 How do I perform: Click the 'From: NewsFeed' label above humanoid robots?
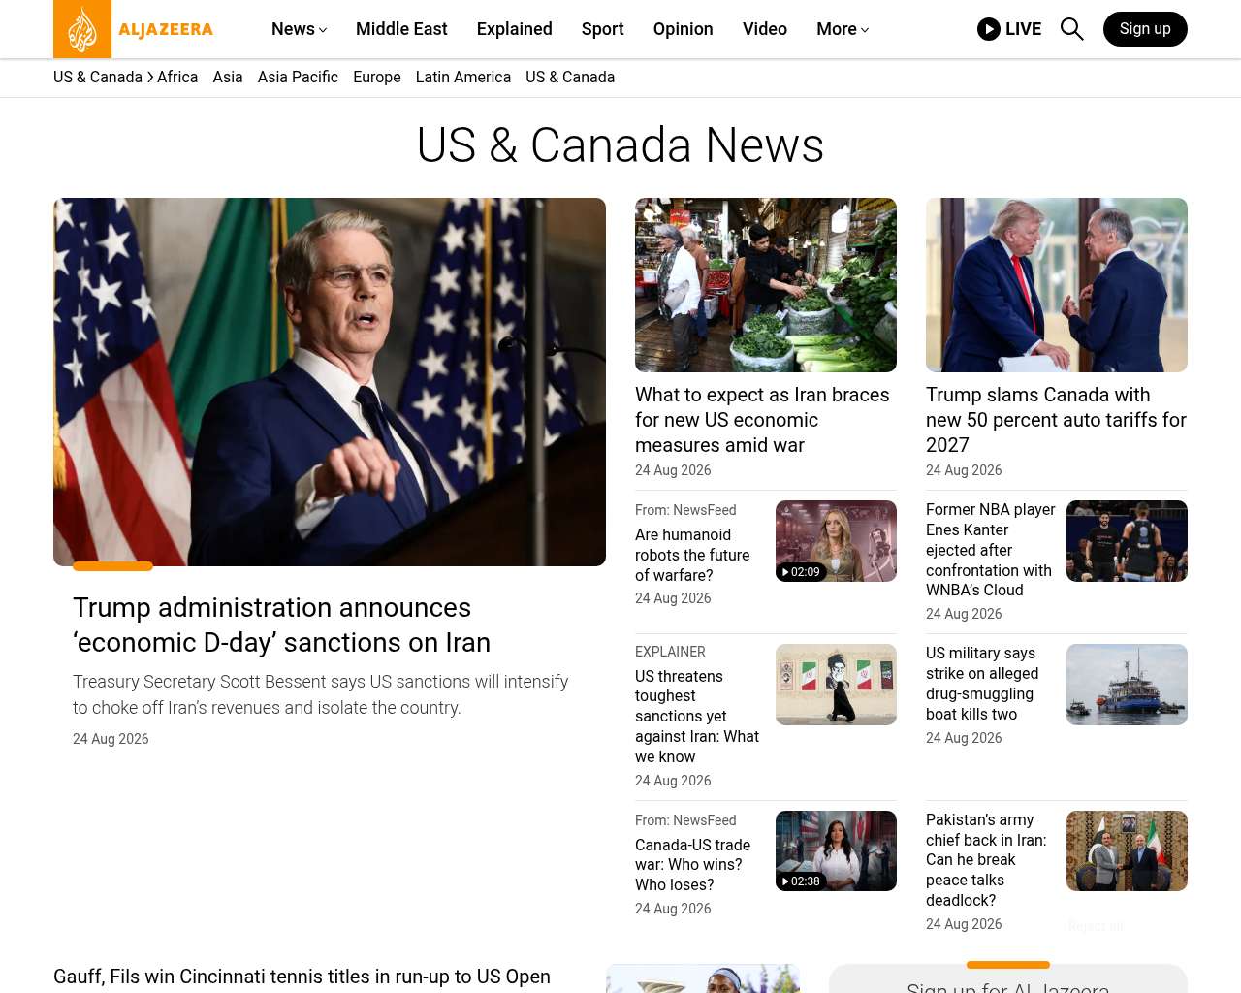(x=685, y=510)
